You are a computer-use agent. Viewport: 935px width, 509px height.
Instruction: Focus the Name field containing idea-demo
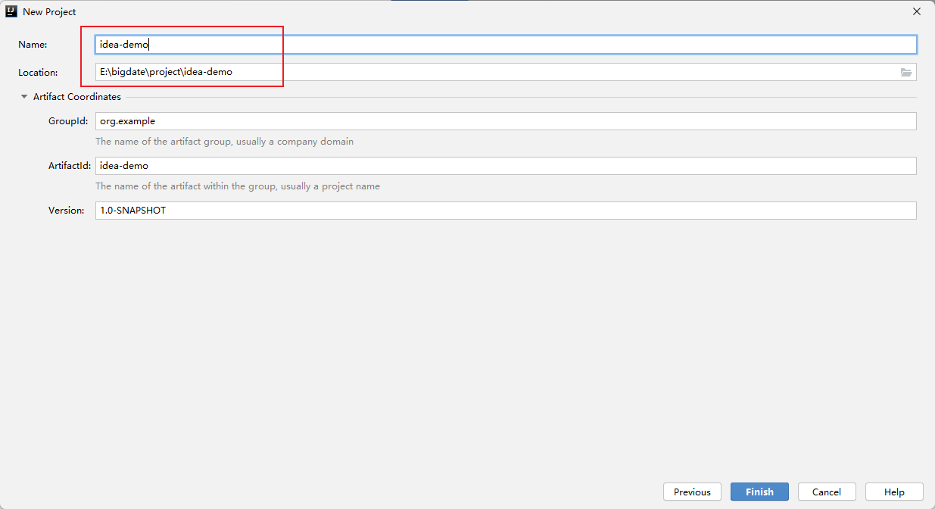click(506, 45)
